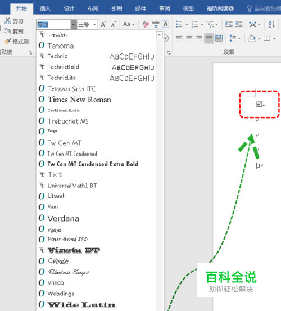
Task: Open the 视图 (View) tab
Action: [x=188, y=8]
